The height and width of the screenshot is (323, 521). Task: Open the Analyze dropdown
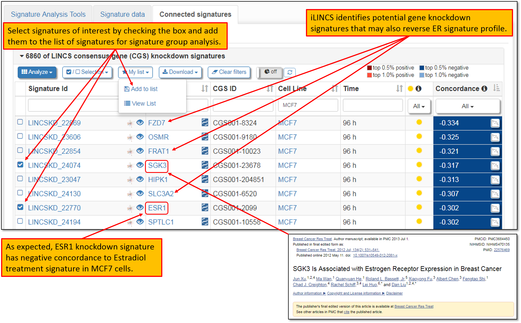[37, 72]
